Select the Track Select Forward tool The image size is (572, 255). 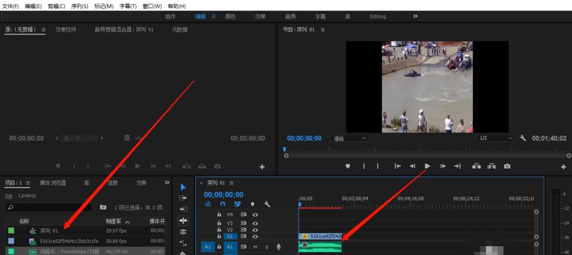pos(183,198)
